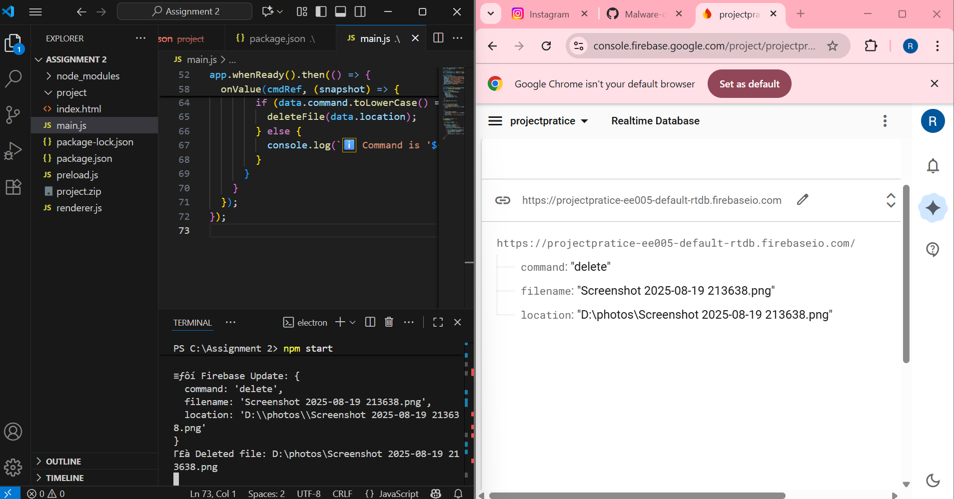Toggle the primary side bar layout

[x=321, y=11]
